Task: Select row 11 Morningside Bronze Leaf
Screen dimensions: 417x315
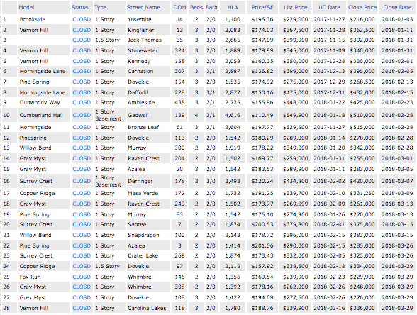Action: (208, 127)
